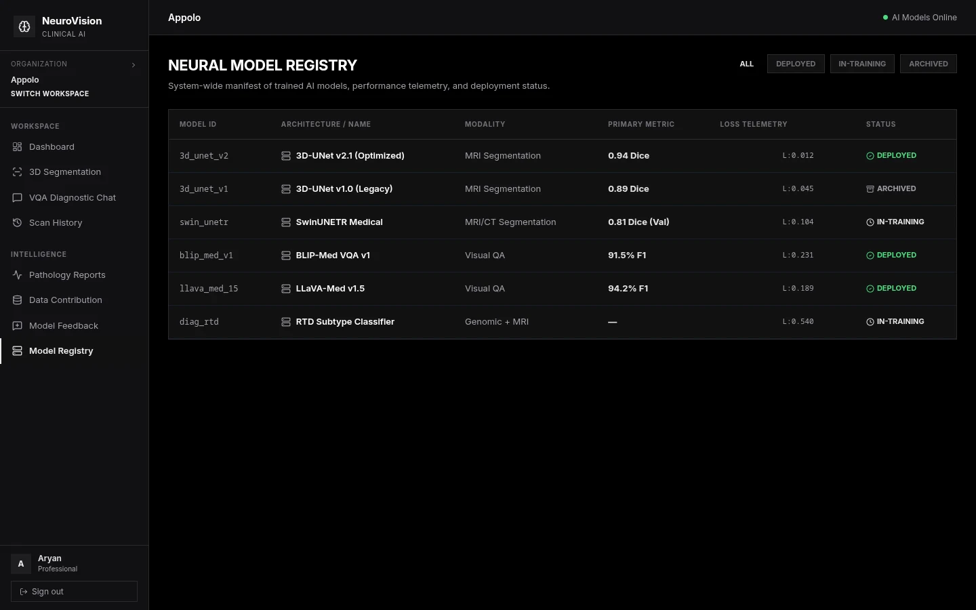Viewport: 976px width, 610px height.
Task: Filter registry by IN-TRAINING models
Action: [862, 64]
